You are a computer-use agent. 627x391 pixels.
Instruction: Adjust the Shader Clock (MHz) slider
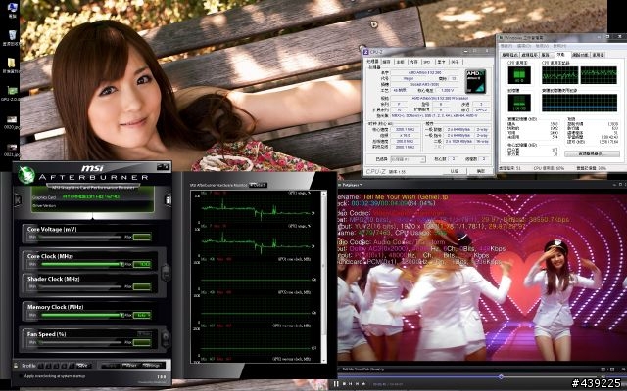tap(80, 286)
